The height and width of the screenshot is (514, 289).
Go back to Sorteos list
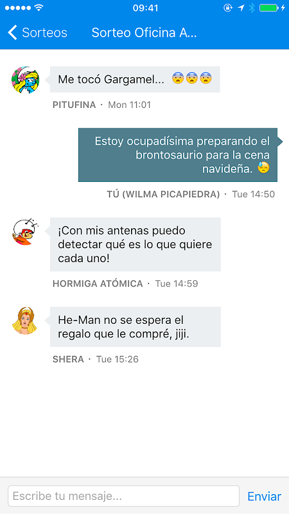pos(38,33)
